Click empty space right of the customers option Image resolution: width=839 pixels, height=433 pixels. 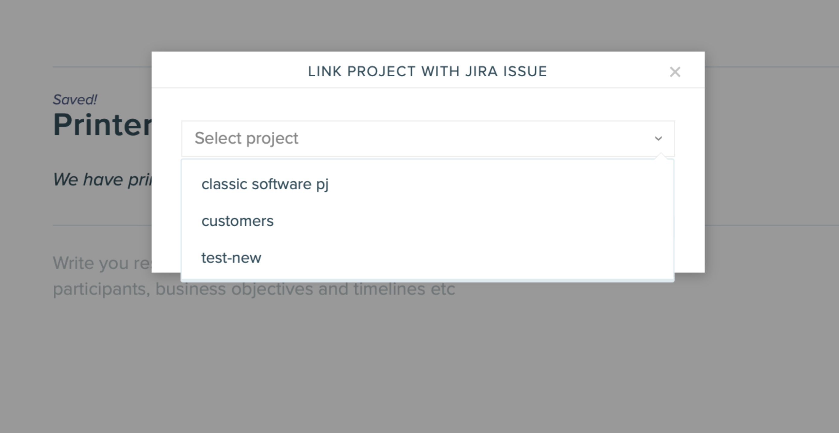472,221
